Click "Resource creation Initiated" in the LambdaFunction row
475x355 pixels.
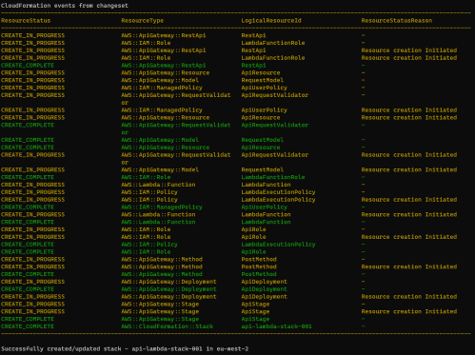pos(409,214)
